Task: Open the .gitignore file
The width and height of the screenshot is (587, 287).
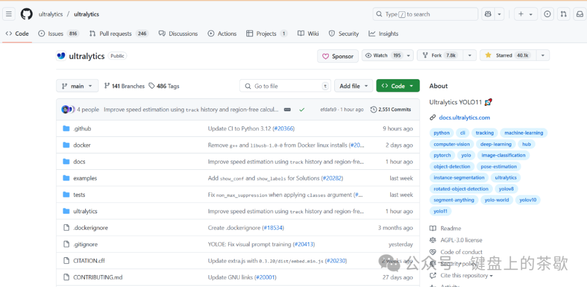Action: 85,244
